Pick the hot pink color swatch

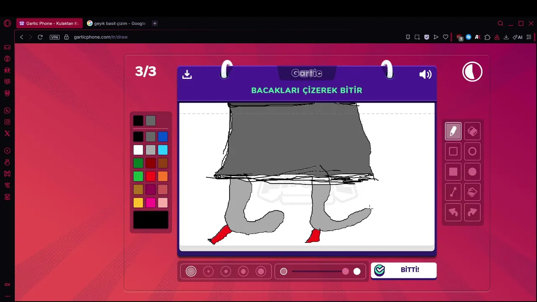click(151, 203)
